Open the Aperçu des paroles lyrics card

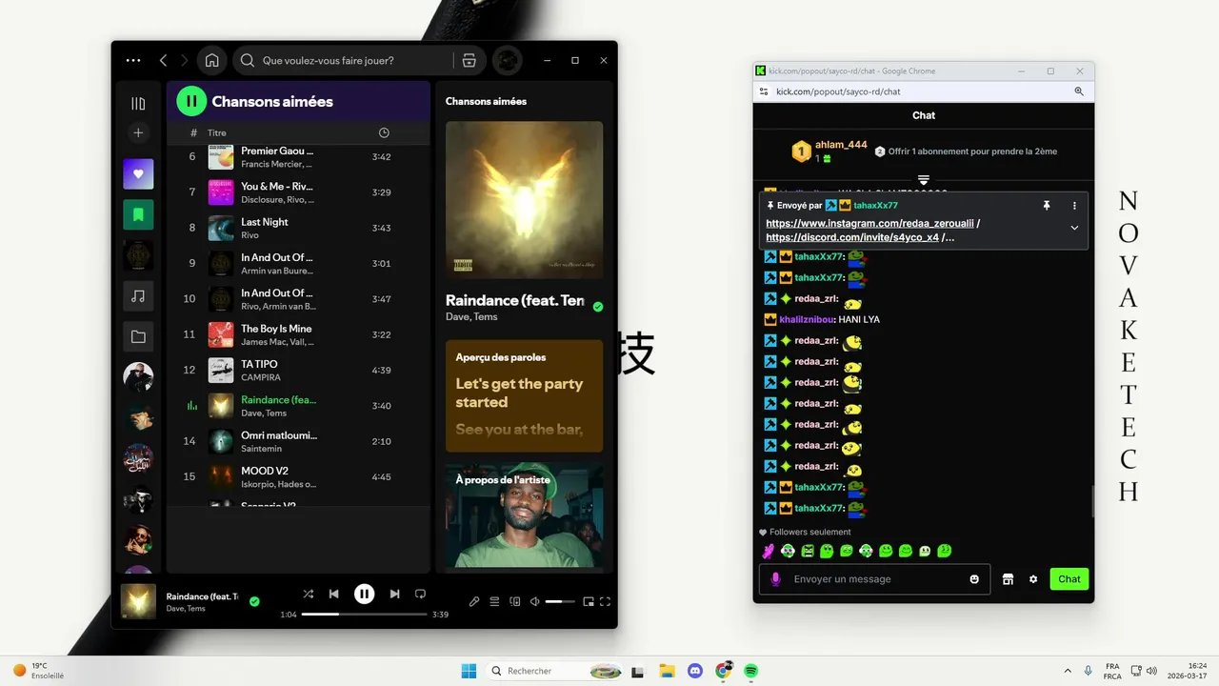(x=524, y=395)
